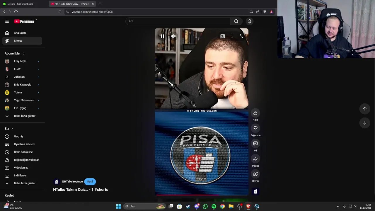Open the HTalks sound icon below Remix

pos(255,192)
